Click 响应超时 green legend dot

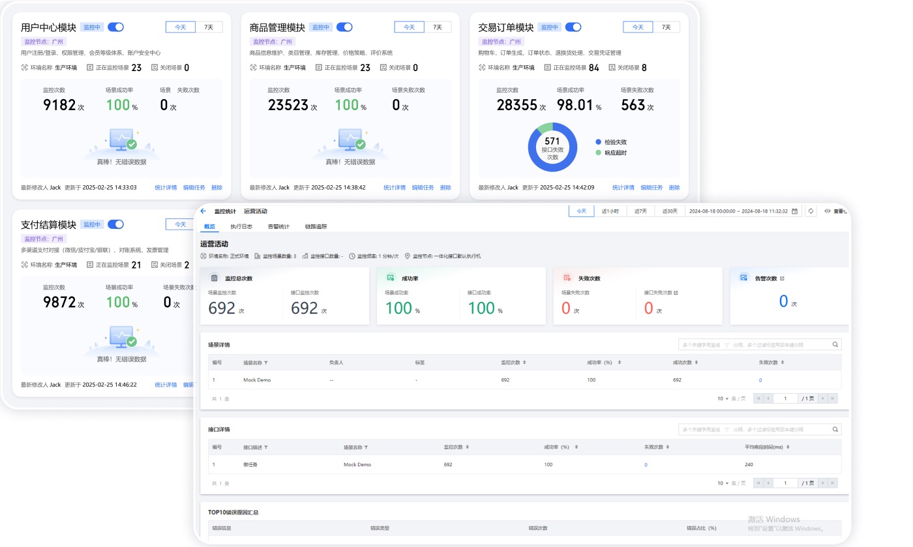pos(598,153)
